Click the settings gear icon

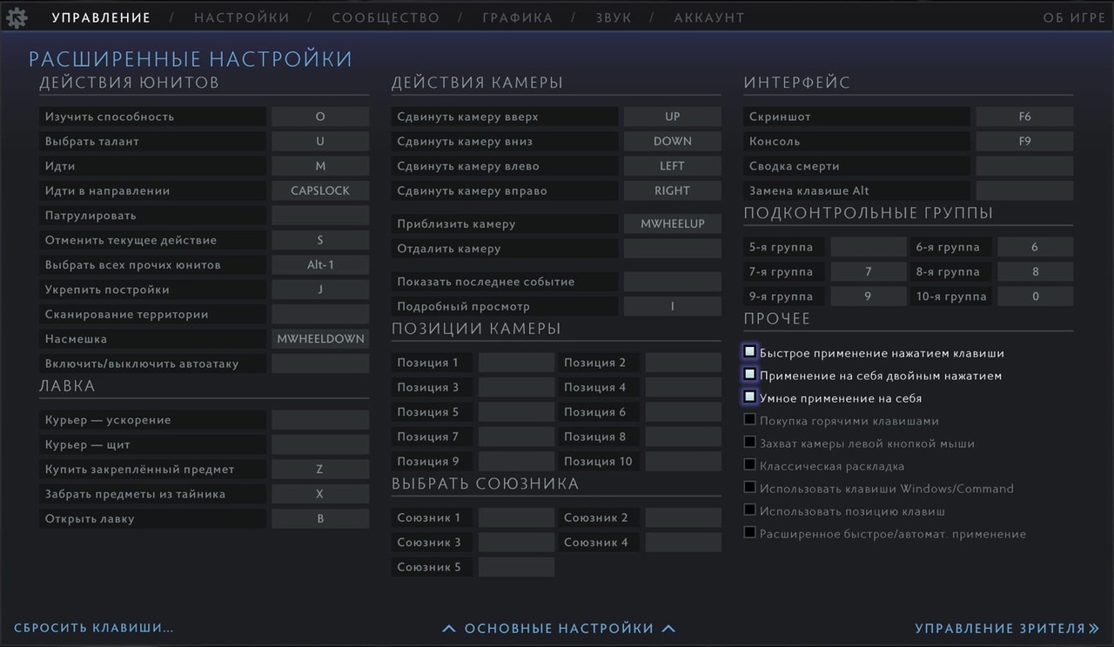pos(17,17)
